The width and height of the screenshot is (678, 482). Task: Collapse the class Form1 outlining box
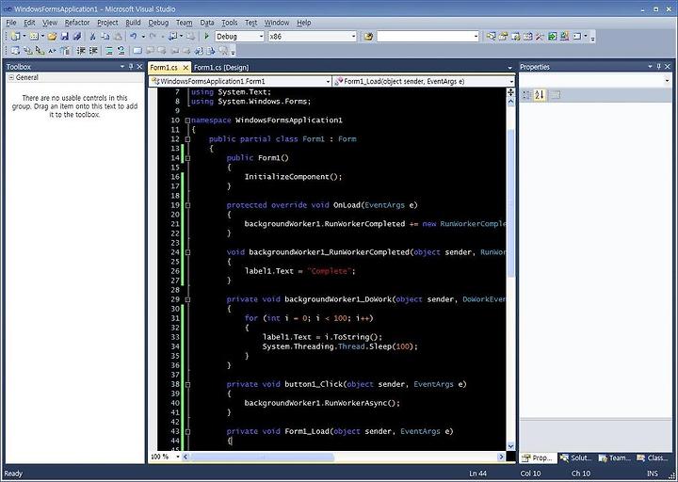pos(187,139)
